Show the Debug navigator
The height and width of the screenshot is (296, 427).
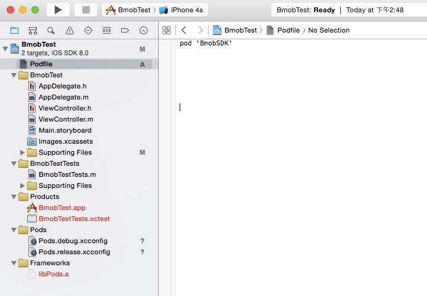(106, 31)
